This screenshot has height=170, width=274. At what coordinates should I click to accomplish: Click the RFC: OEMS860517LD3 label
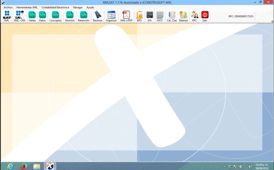click(x=241, y=16)
